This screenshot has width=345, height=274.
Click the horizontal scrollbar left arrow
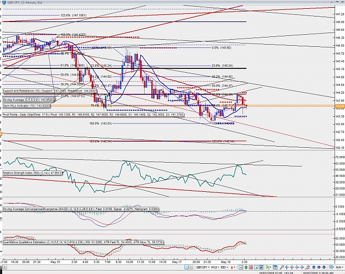pyautogui.click(x=4, y=267)
